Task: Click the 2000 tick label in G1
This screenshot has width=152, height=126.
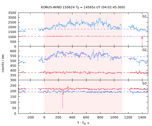Action: 12,27
